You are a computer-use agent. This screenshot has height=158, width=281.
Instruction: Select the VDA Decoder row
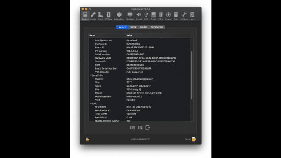pyautogui.click(x=139, y=72)
